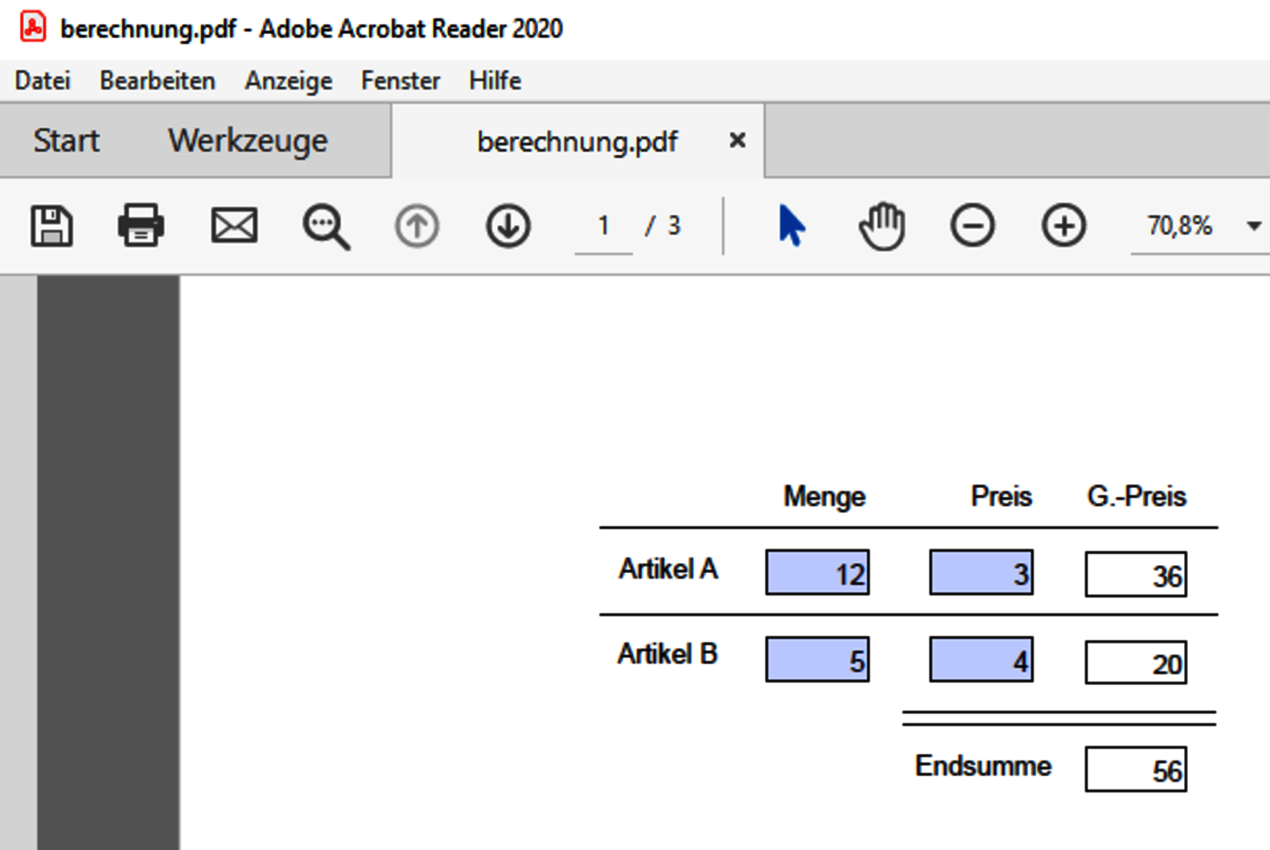Switch to the Werkzeuge tab
1270x850 pixels.
[x=247, y=141]
